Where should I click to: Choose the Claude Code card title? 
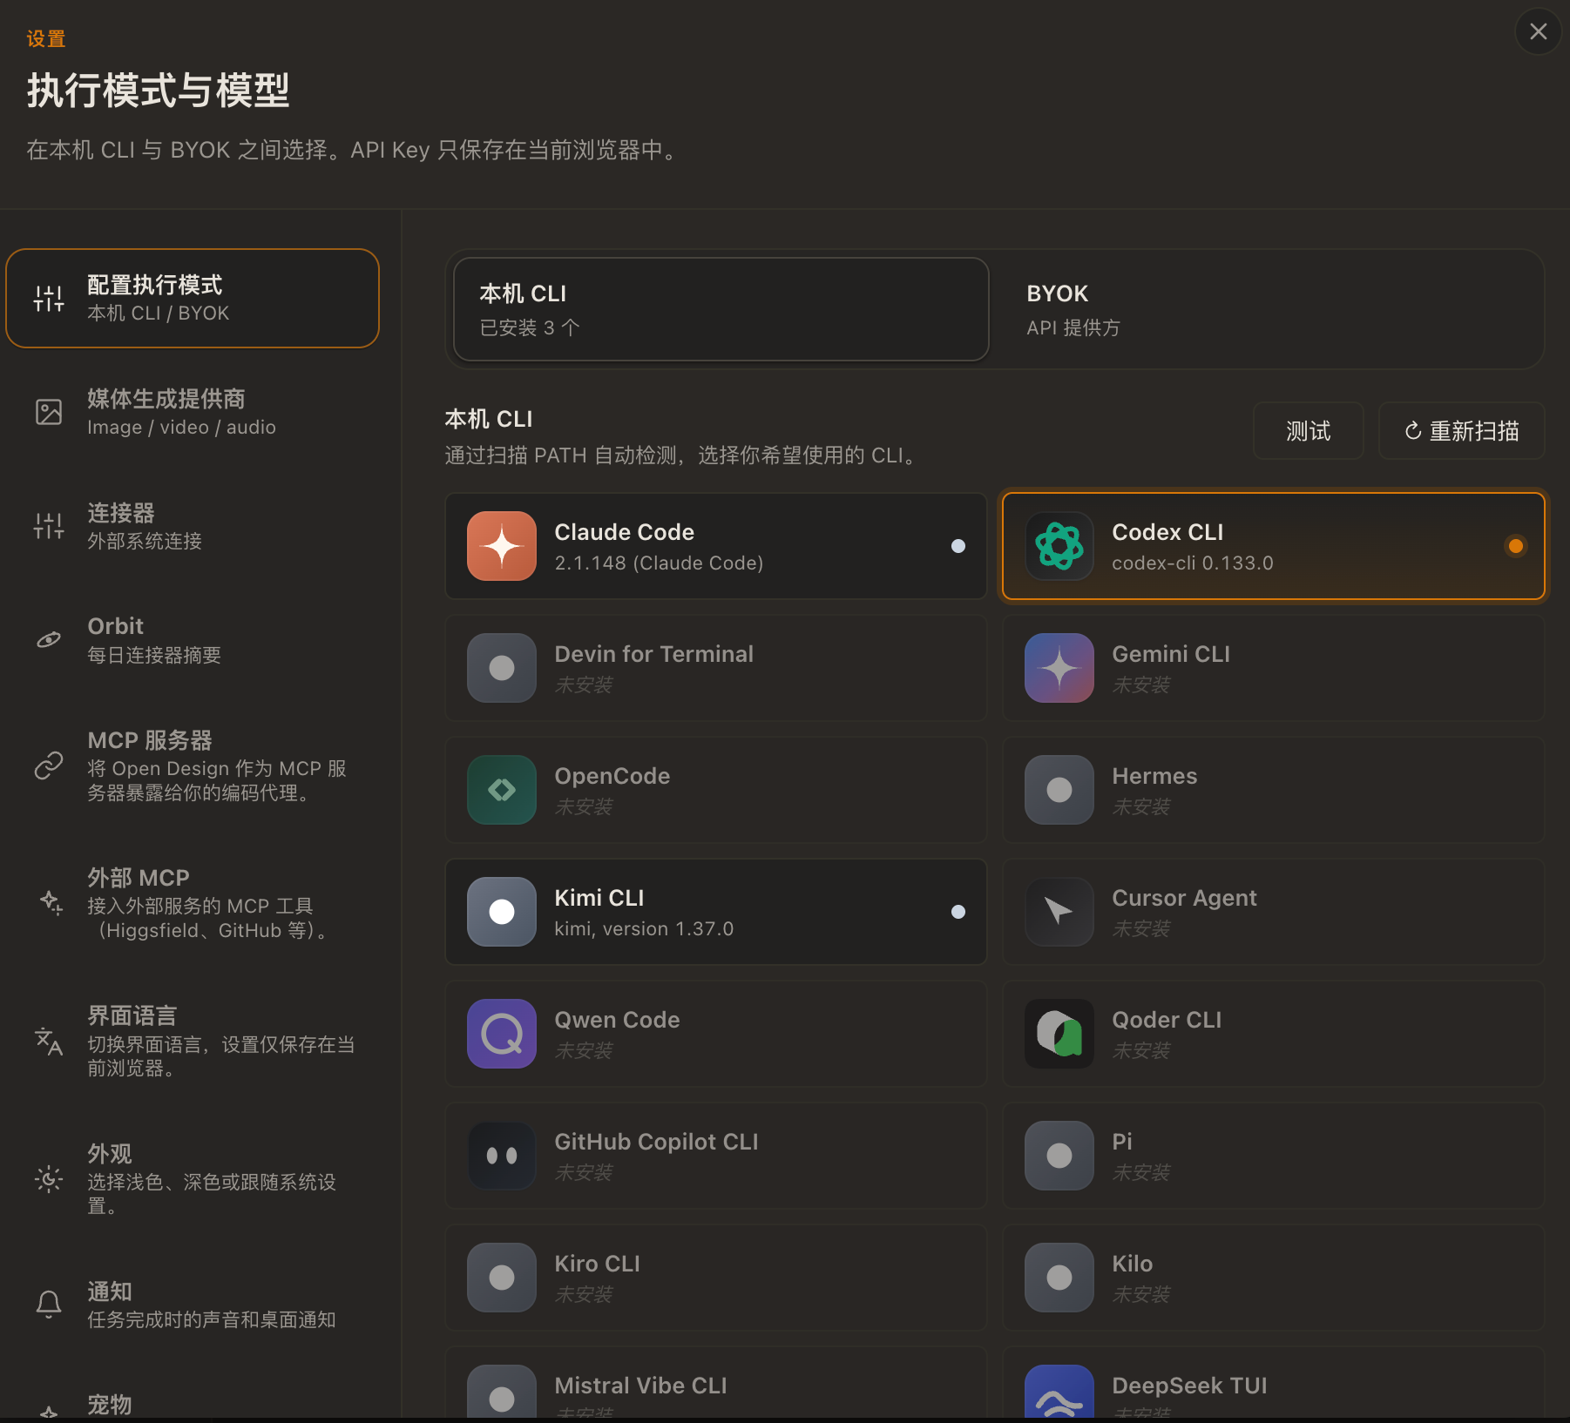click(x=625, y=532)
